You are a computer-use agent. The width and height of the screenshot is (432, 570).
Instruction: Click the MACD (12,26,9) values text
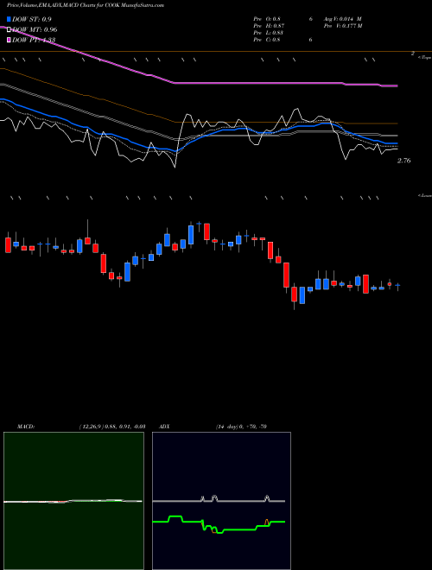pos(112,427)
